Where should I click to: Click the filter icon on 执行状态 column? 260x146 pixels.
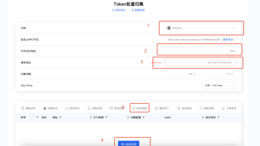(x=218, y=117)
